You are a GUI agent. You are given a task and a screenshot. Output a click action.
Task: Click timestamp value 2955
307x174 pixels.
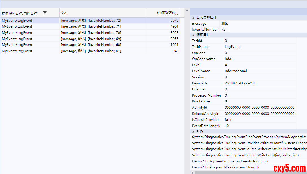(175, 39)
